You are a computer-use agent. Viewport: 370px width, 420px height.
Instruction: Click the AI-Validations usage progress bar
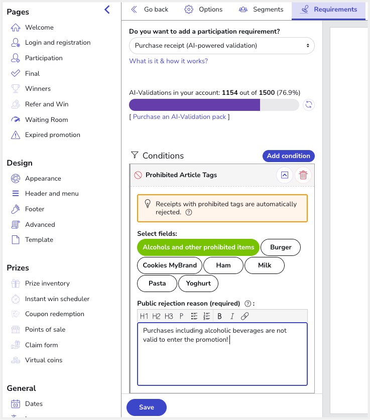point(214,105)
